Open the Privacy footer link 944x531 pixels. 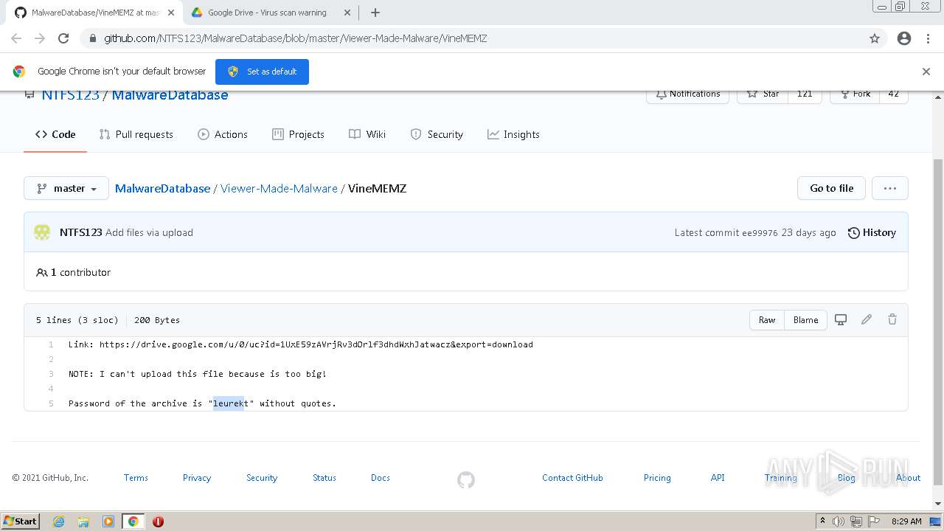197,478
